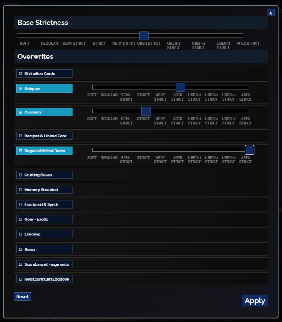
Task: Select UBER STRICT in the Currency row
Action: click(x=177, y=121)
